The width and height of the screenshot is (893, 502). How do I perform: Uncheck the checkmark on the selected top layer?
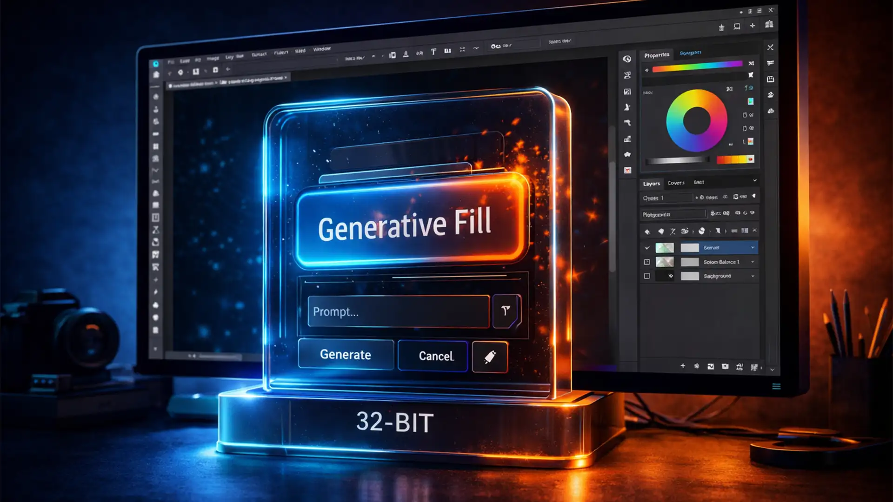coord(648,247)
